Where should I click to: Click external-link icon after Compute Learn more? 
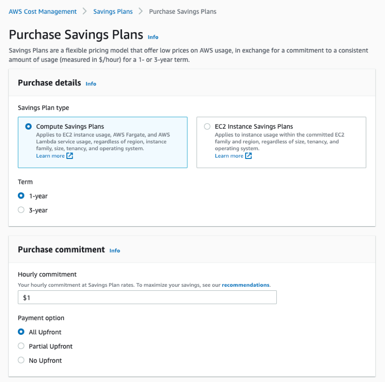point(70,156)
